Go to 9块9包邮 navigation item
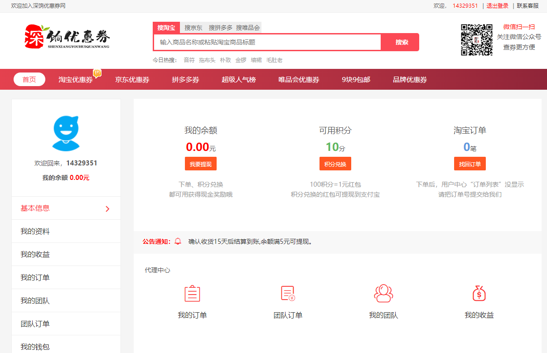 [356, 80]
